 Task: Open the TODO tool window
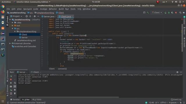[x=37, y=99]
